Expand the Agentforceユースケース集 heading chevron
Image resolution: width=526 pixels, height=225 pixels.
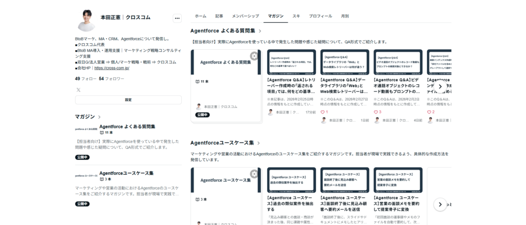258,143
